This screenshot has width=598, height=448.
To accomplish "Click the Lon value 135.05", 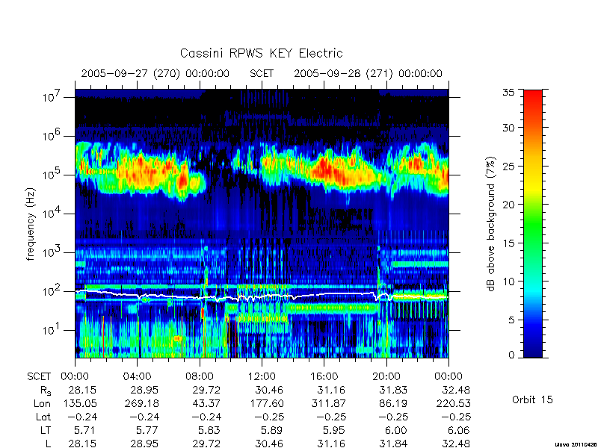I will pyautogui.click(x=80, y=403).
